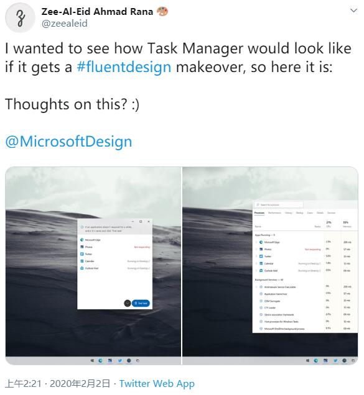Viewport: 364px width, 395px height.
Task: Select Outlook Mail in the compact task list
Action: (x=115, y=268)
